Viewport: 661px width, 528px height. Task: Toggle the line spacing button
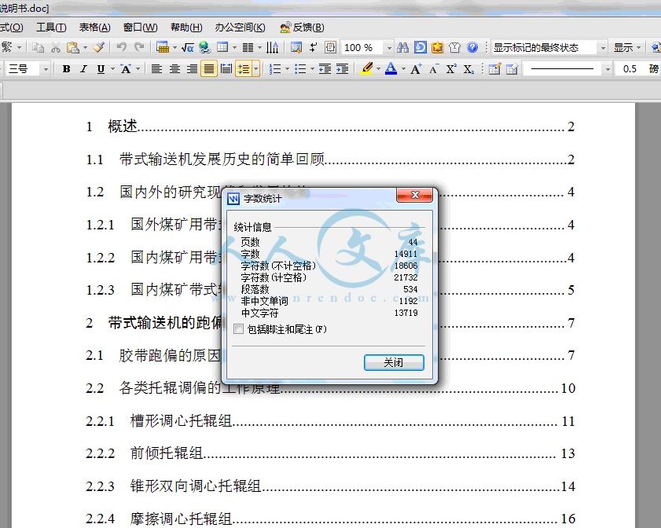pyautogui.click(x=244, y=68)
